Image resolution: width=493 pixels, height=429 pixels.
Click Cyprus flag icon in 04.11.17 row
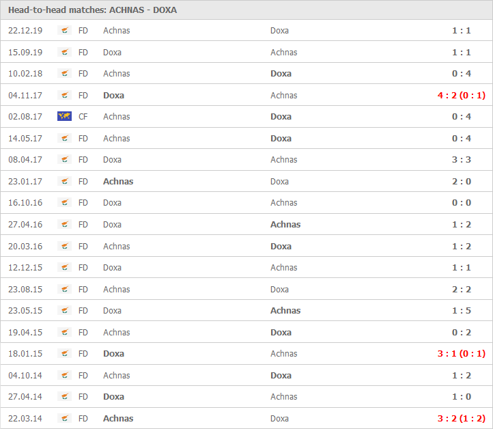point(65,96)
